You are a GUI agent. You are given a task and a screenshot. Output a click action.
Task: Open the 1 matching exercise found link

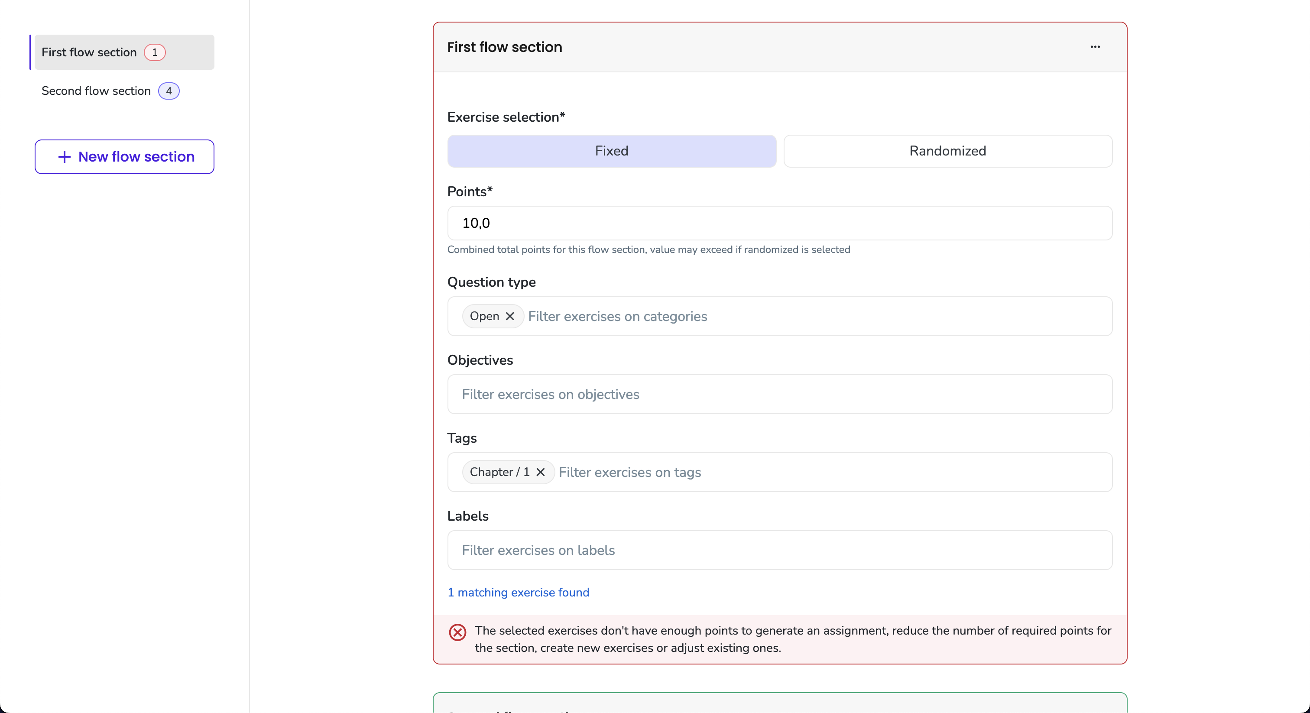tap(518, 592)
